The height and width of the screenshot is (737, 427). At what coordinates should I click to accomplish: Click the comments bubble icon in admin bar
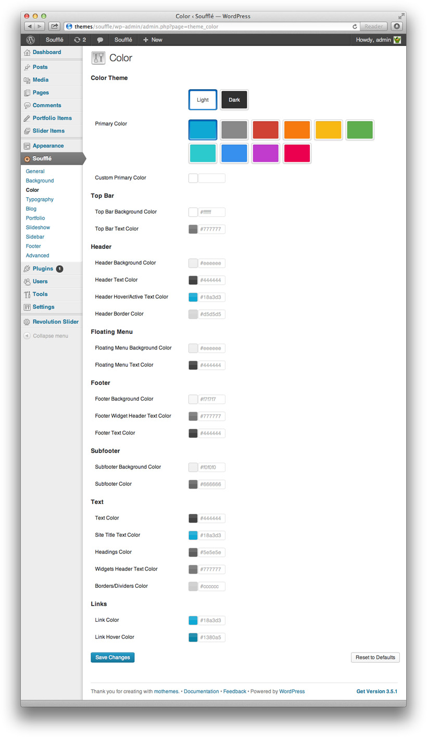pos(100,40)
